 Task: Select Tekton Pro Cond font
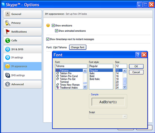69,76
